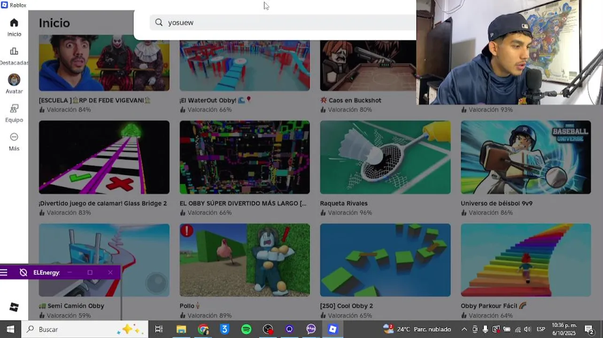Screen dimensions: 603x338
Task: Open the clock showing 10:36 p. m.
Action: pos(564,329)
